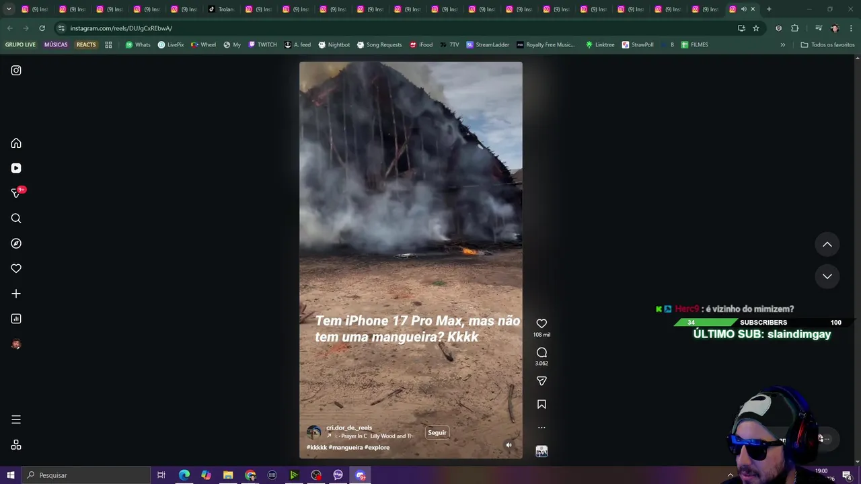Click the address bar URL
The image size is (861, 484).
121,28
